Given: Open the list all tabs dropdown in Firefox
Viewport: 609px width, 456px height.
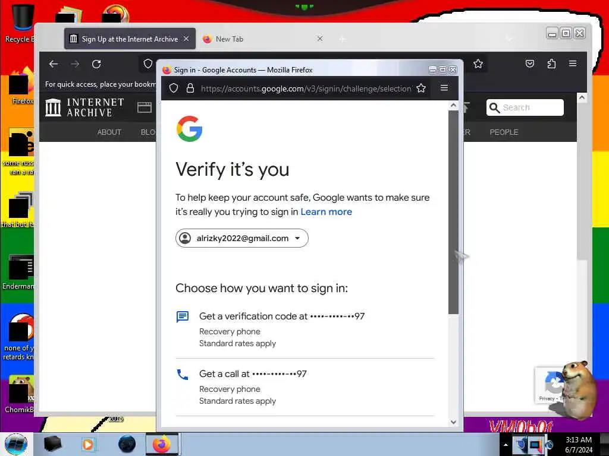Looking at the screenshot, I should tap(510, 39).
